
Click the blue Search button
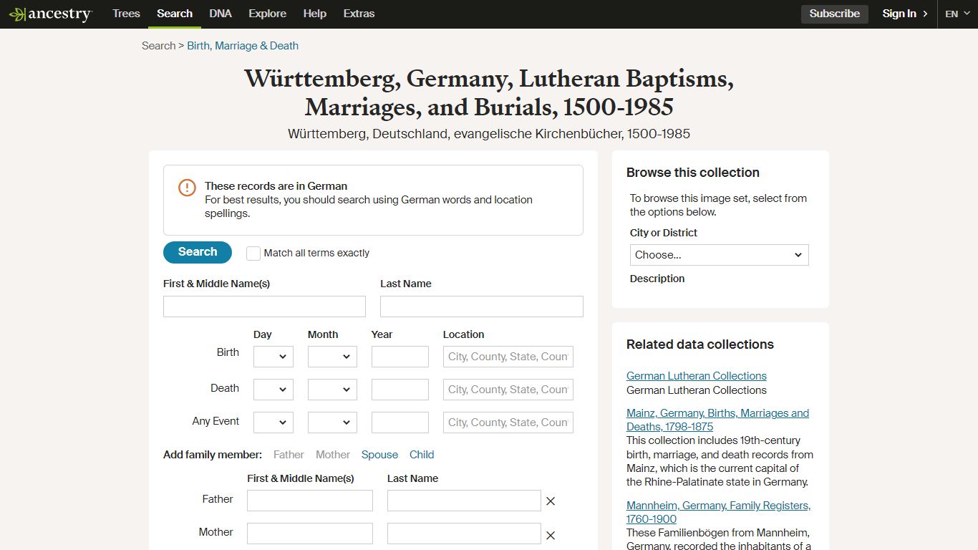[x=198, y=252]
